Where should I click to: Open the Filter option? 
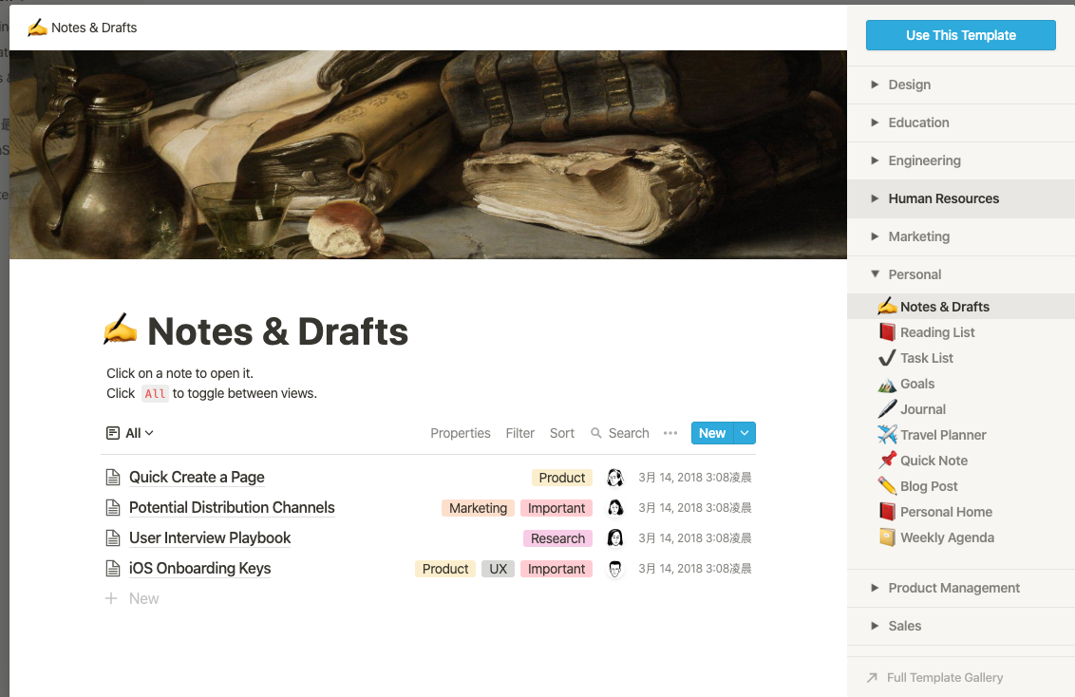pos(519,433)
